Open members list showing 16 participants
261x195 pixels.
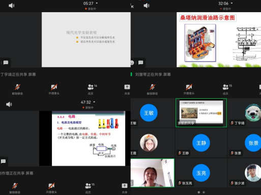pyautogui.click(x=92, y=90)
